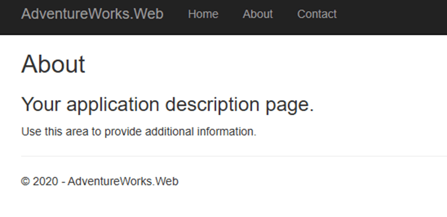Open the Home page from navbar
This screenshot has width=447, height=217.
pyautogui.click(x=203, y=15)
